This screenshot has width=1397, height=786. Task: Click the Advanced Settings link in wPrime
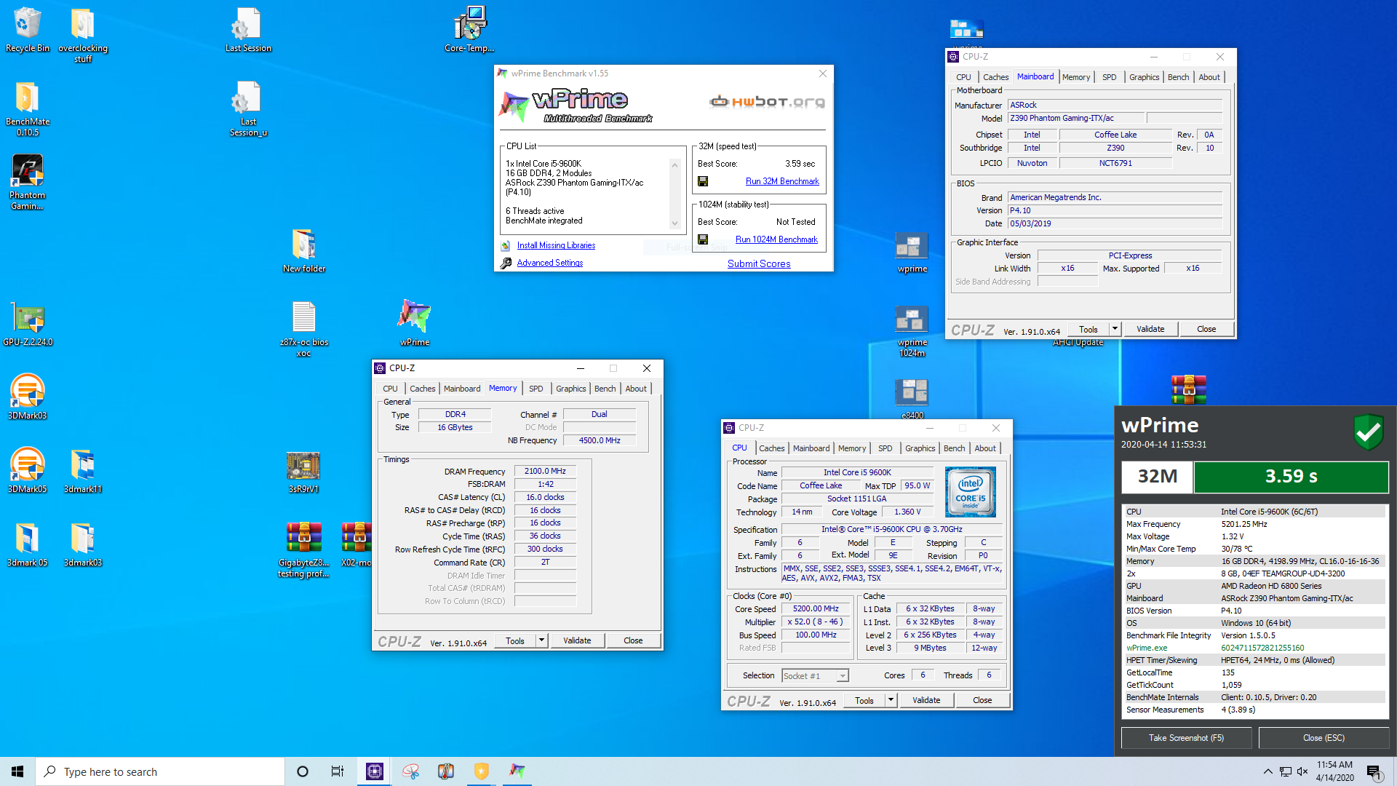(x=550, y=263)
